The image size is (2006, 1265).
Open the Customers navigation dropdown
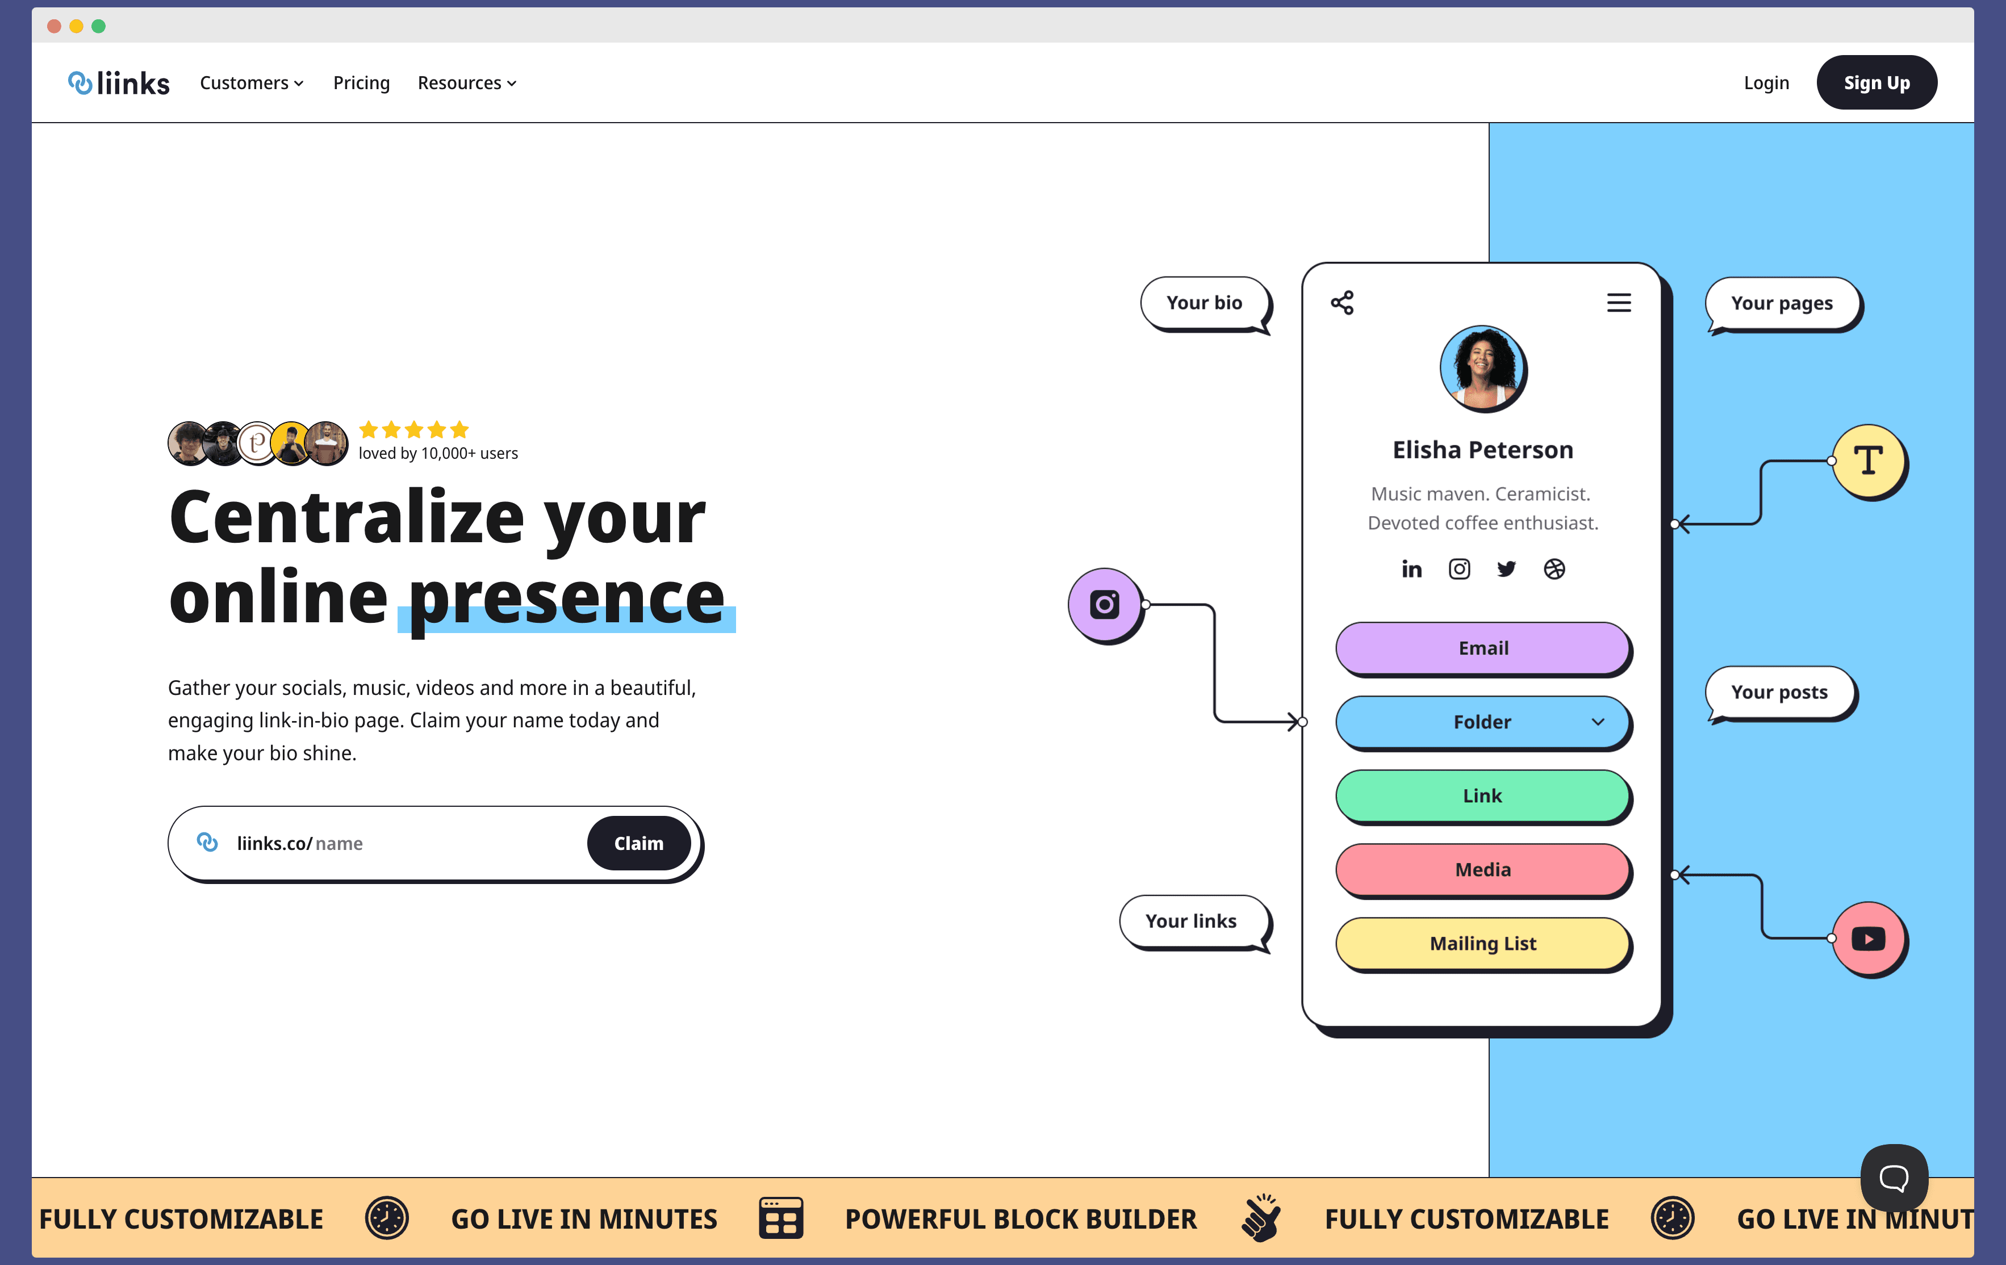(252, 82)
